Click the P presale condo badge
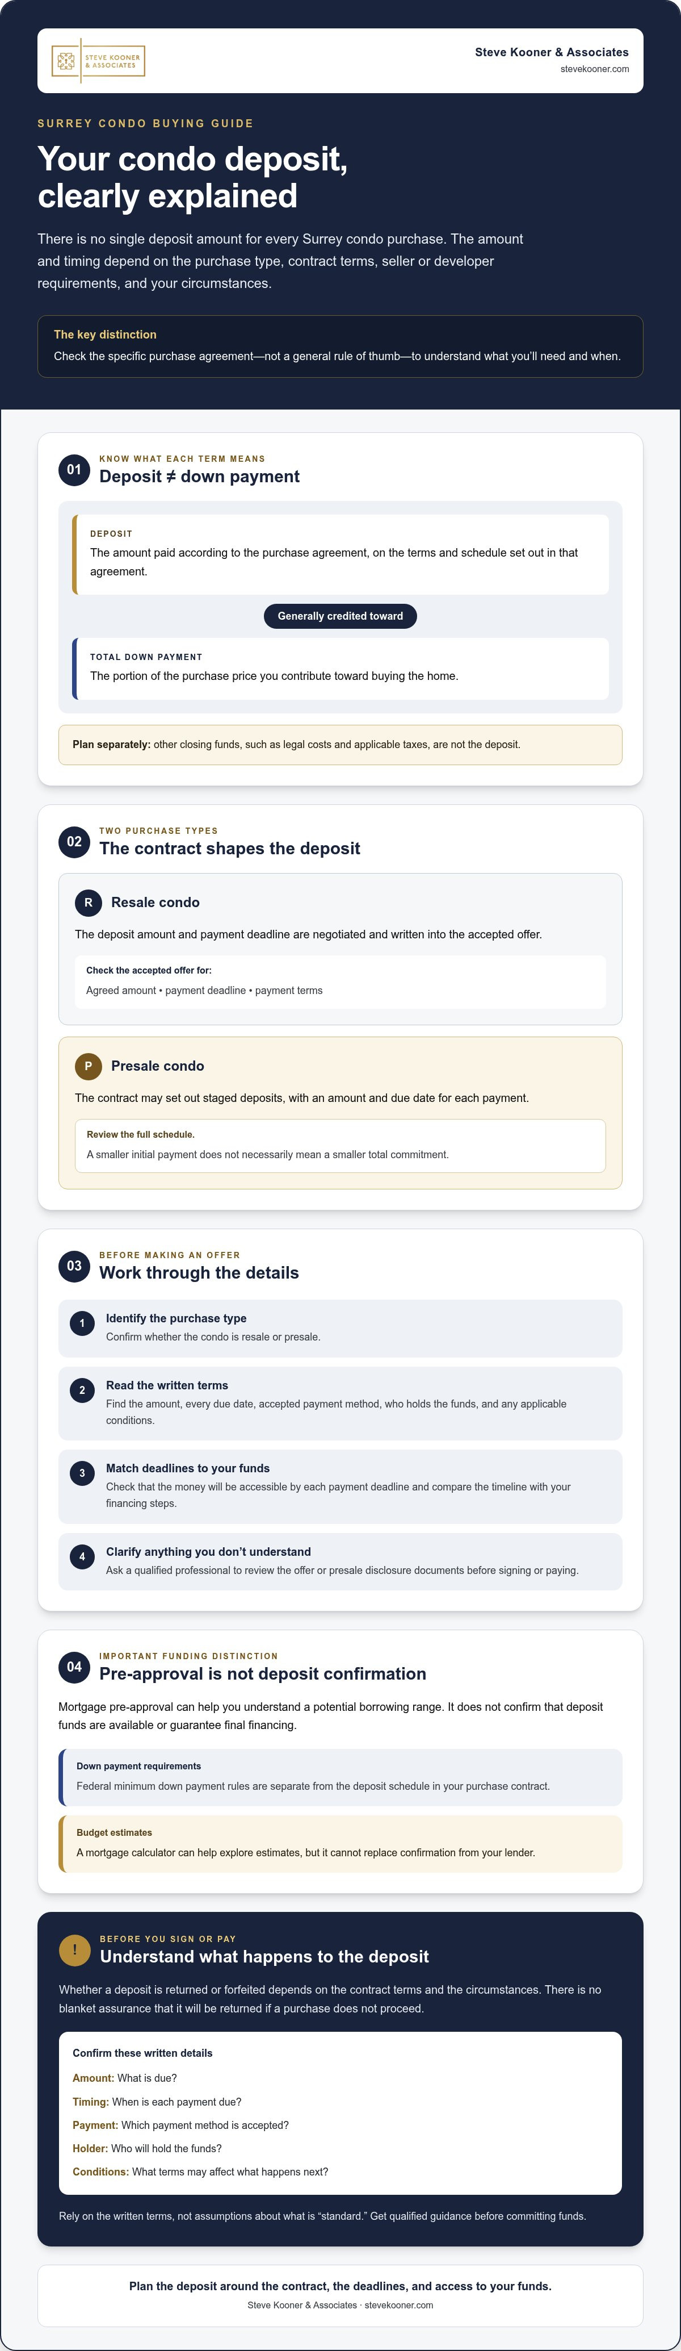 point(89,1066)
